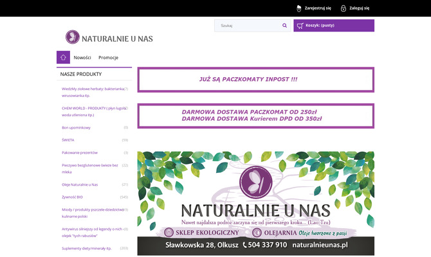The image size is (431, 257).
Task: Open Bon upominkowy category
Action: [76, 128]
